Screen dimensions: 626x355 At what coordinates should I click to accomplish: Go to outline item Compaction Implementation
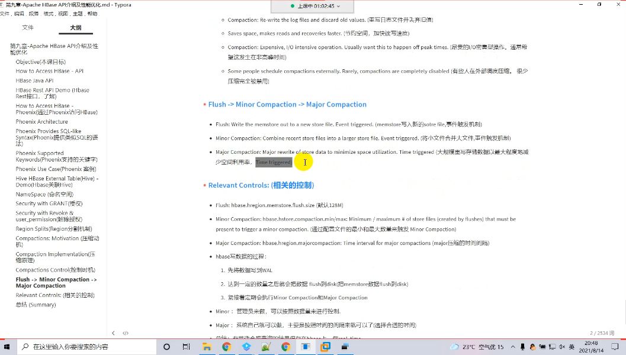coord(56,257)
